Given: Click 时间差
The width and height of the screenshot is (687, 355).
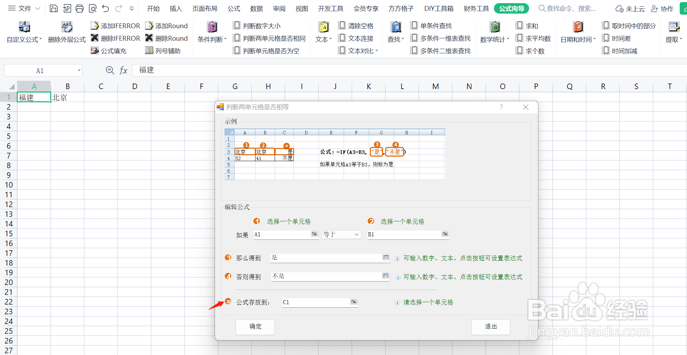Looking at the screenshot, I should (x=617, y=38).
